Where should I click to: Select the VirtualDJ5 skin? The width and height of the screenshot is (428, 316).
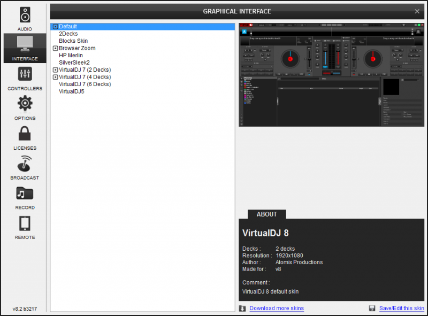pos(72,91)
